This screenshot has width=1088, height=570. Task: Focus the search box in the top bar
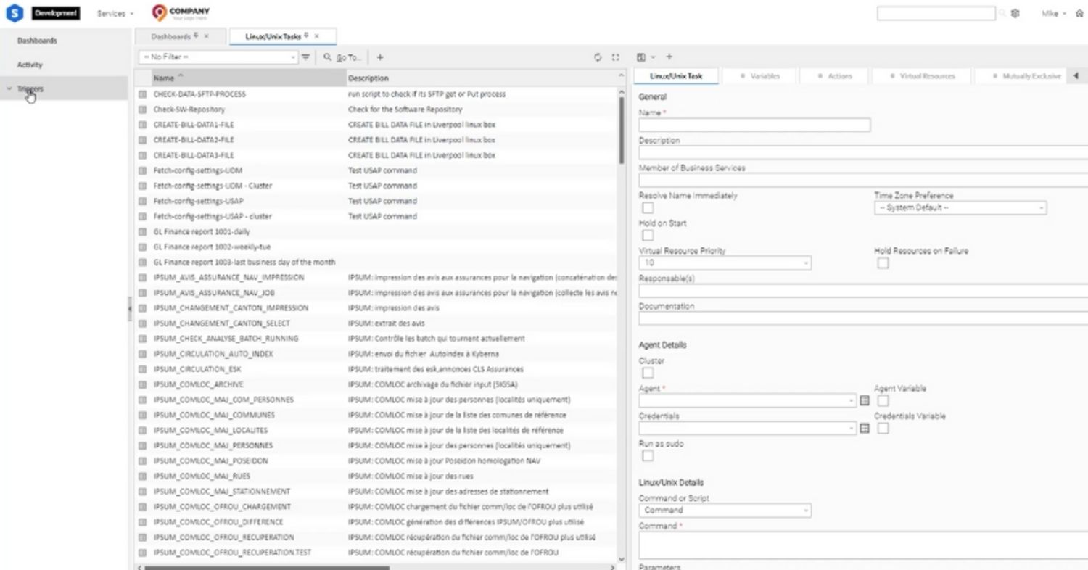coord(936,14)
